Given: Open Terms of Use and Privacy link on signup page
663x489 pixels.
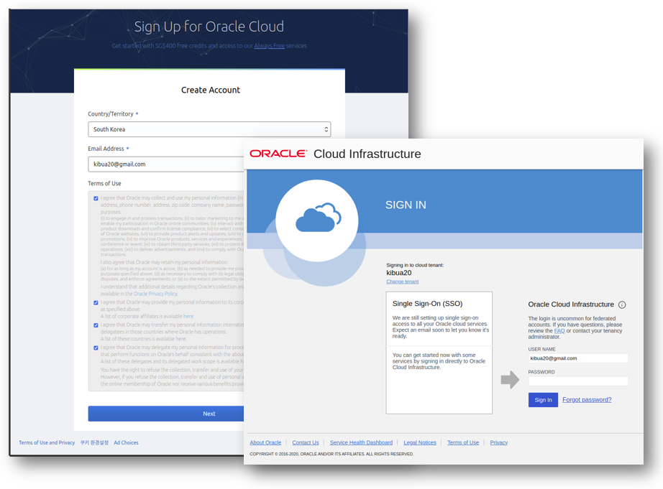Looking at the screenshot, I should coord(47,442).
